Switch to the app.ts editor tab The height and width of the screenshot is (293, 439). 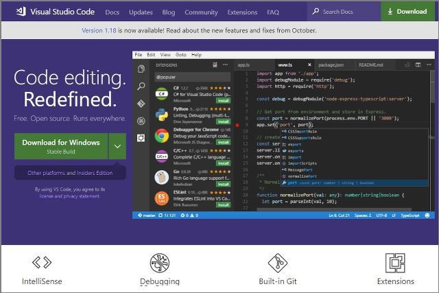(x=253, y=65)
